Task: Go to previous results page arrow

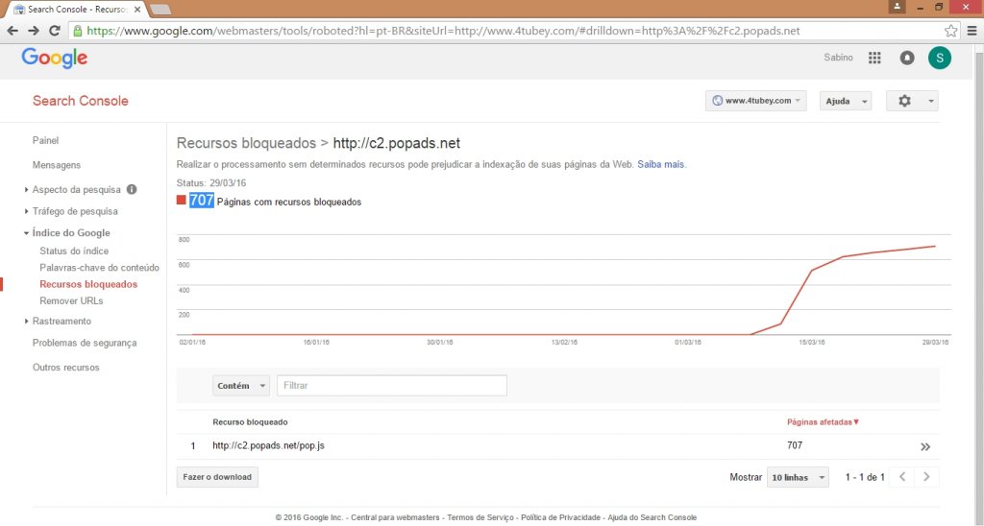Action: click(902, 477)
